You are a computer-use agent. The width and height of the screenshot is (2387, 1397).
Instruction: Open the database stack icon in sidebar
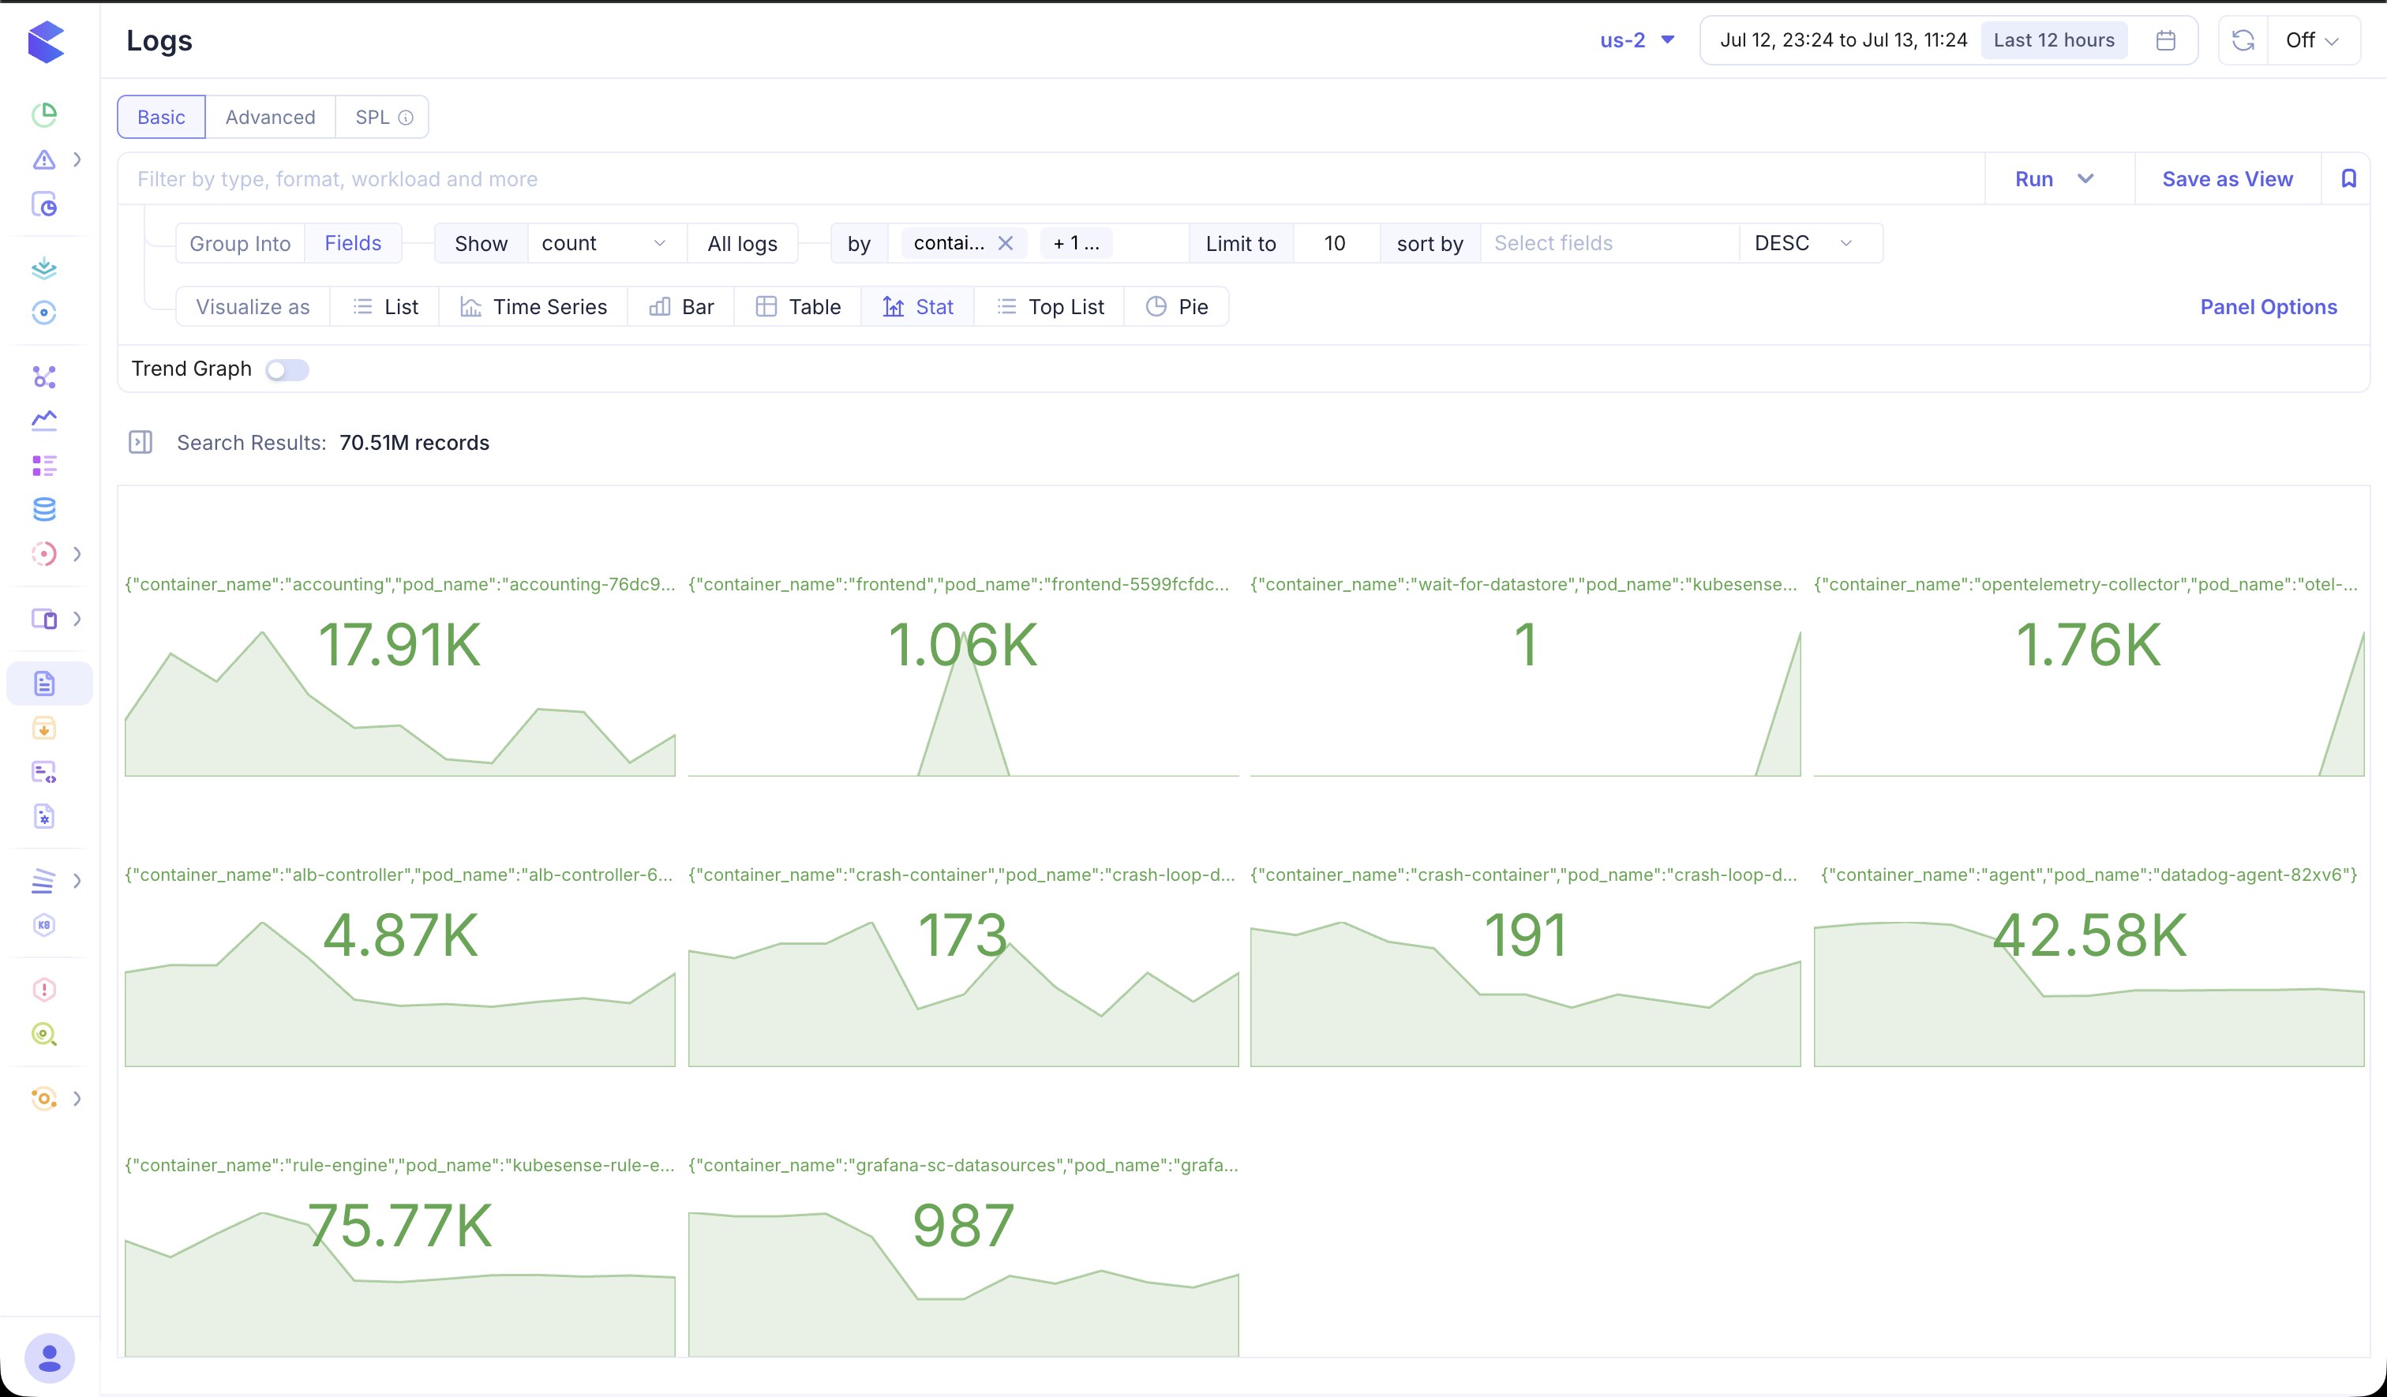tap(43, 510)
